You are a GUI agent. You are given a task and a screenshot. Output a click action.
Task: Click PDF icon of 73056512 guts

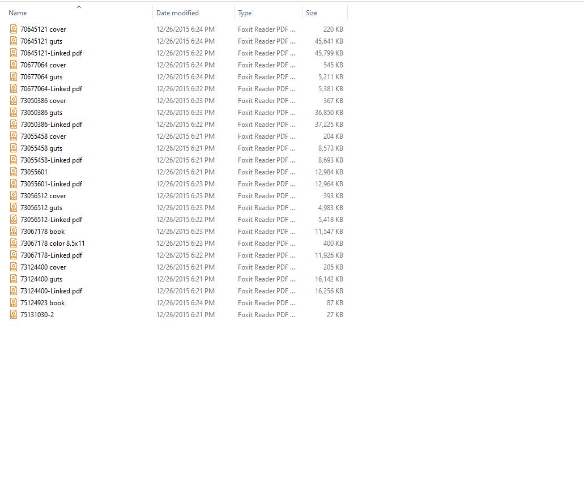pos(14,208)
